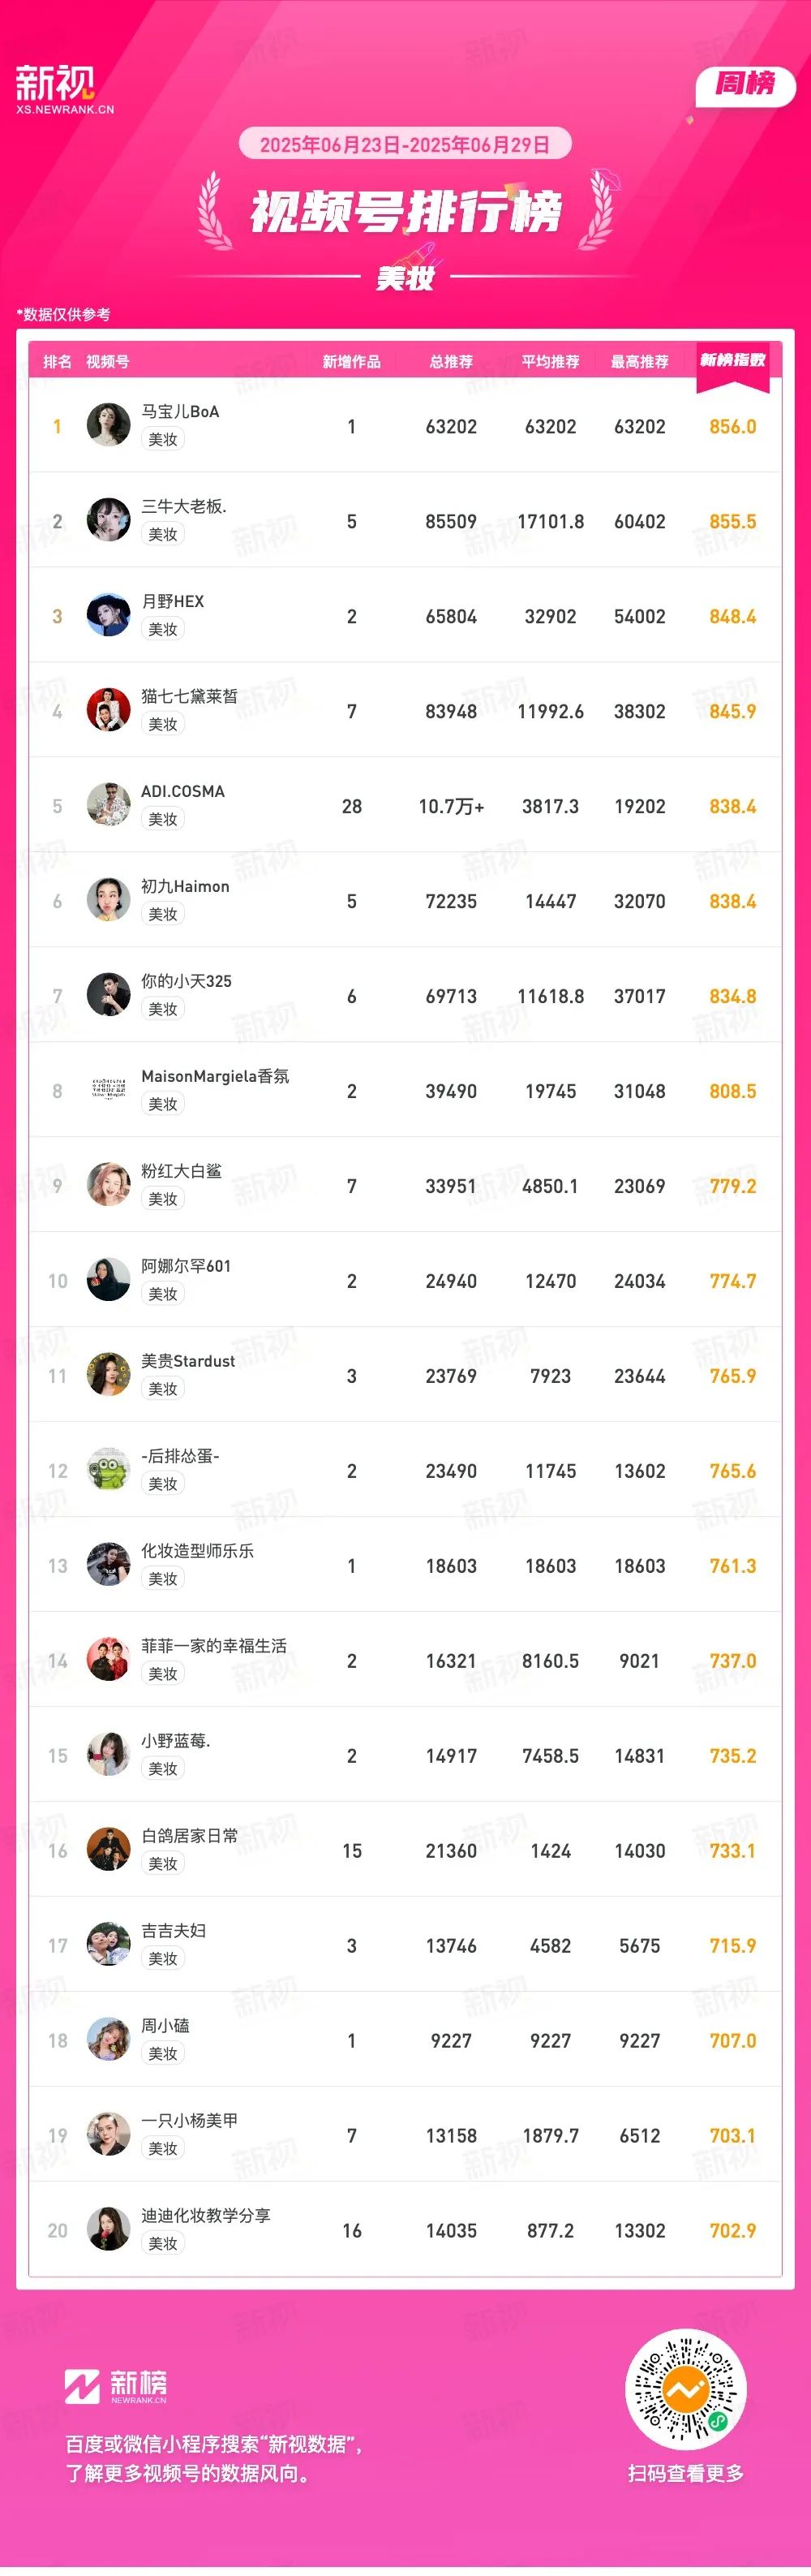The image size is (811, 2576).
Task: Click the 新榜 footer logo
Action: point(116,2386)
